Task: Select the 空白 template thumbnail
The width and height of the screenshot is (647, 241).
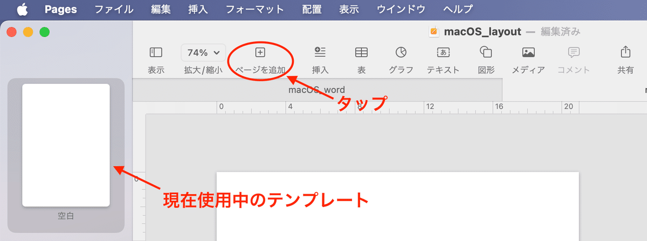Action: pyautogui.click(x=66, y=145)
